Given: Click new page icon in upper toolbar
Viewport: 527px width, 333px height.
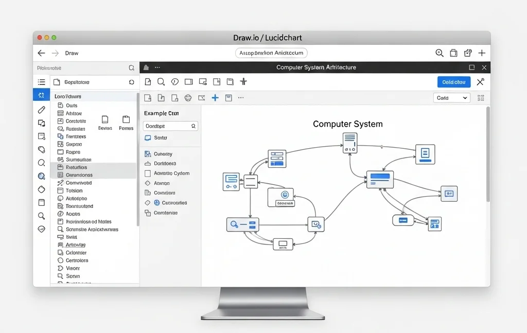Looking at the screenshot, I should point(148,82).
